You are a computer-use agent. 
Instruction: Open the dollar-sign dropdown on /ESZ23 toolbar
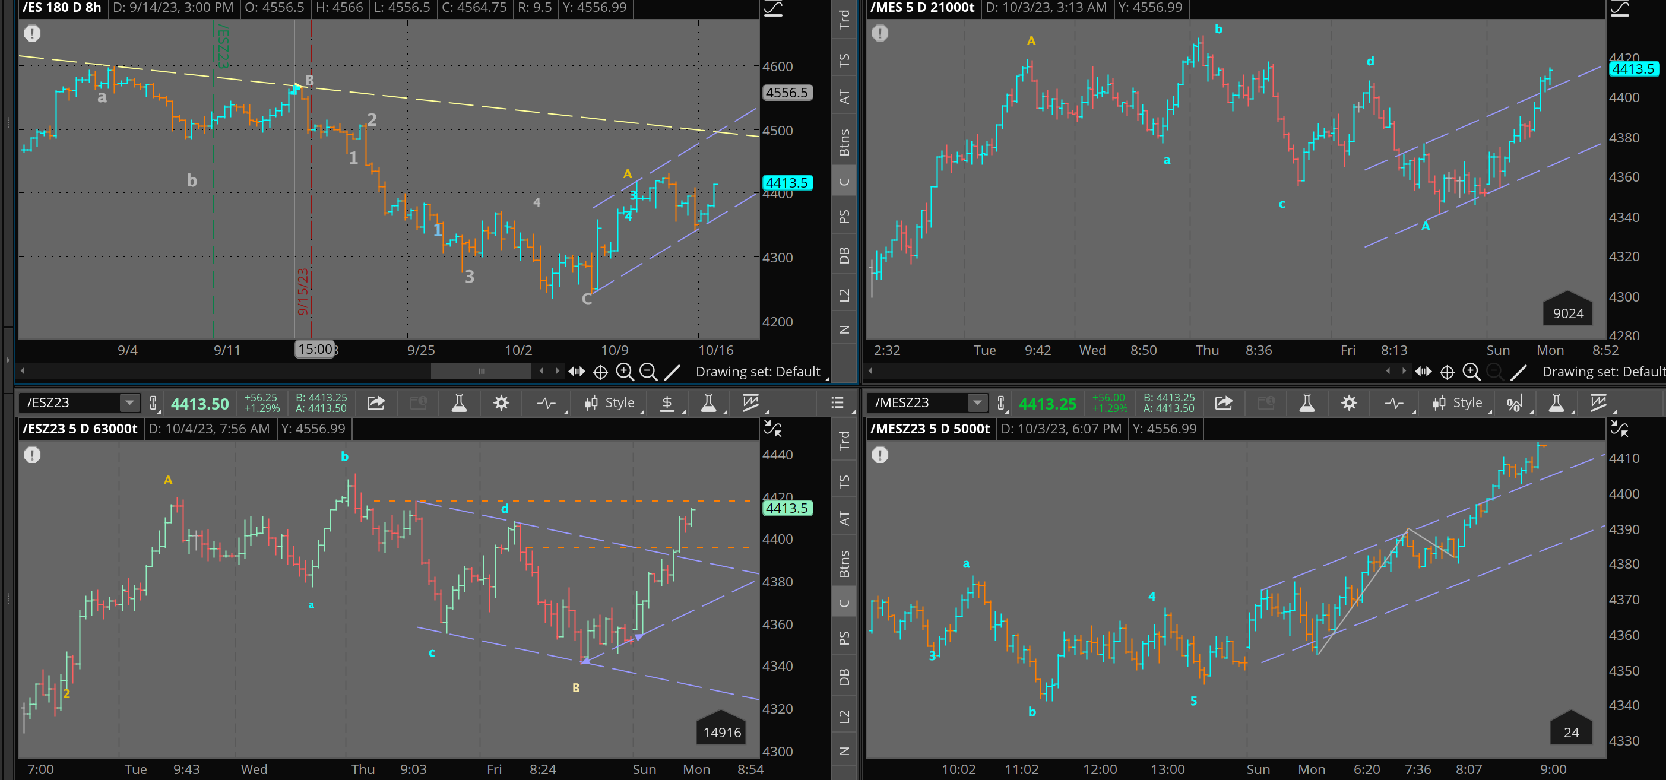(x=667, y=403)
